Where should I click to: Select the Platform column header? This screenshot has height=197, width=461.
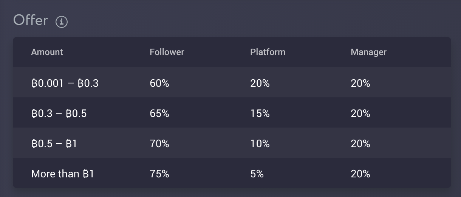[268, 52]
